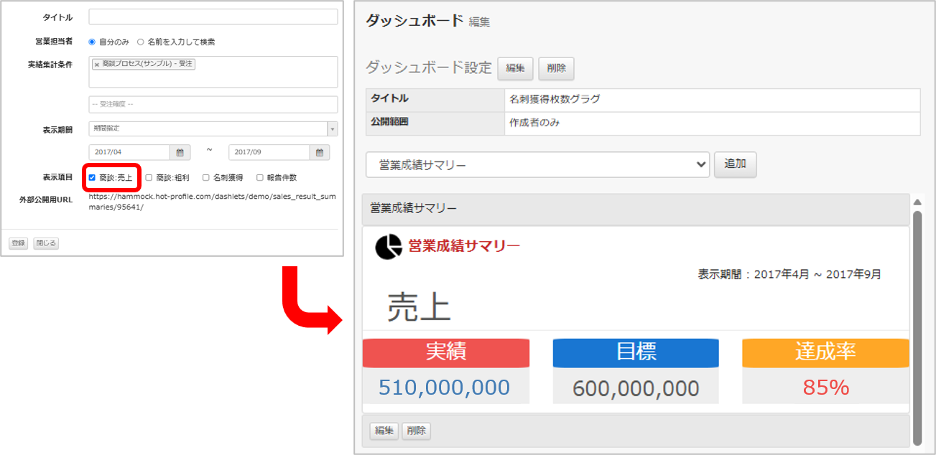Click the 閉じる button
936x455 pixels.
pos(46,243)
